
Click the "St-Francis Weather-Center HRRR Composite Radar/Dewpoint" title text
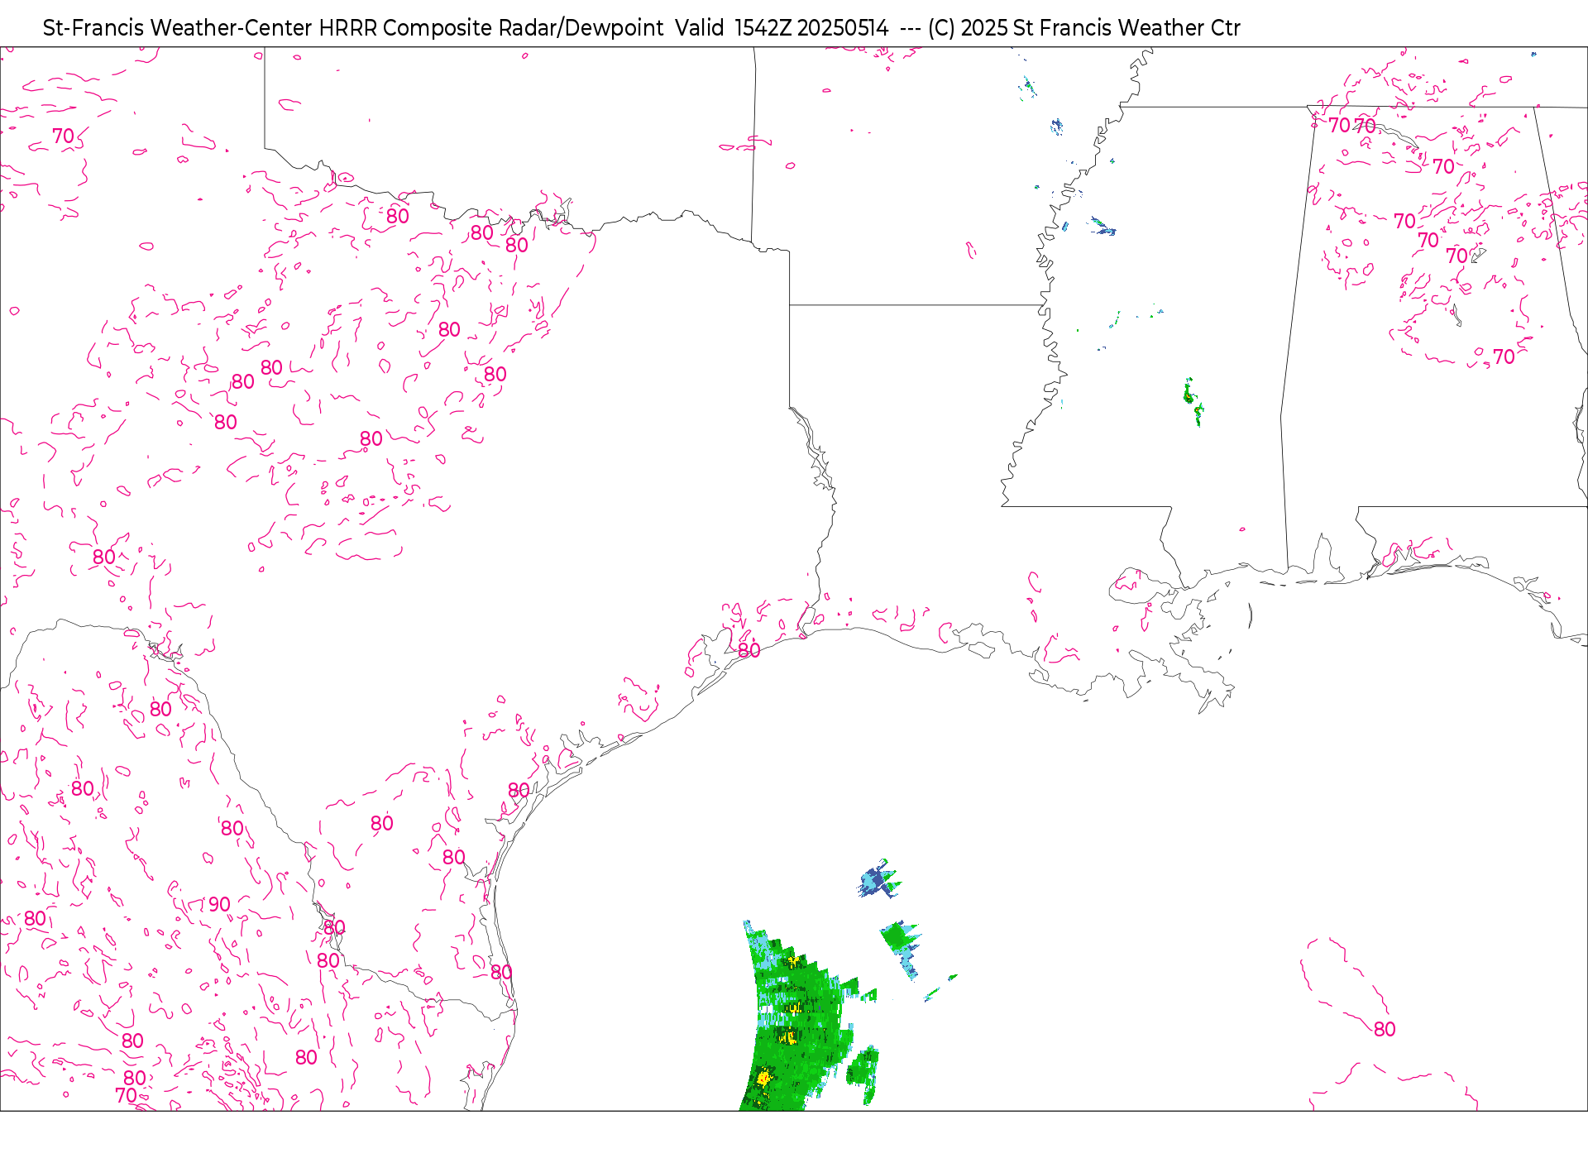point(353,28)
